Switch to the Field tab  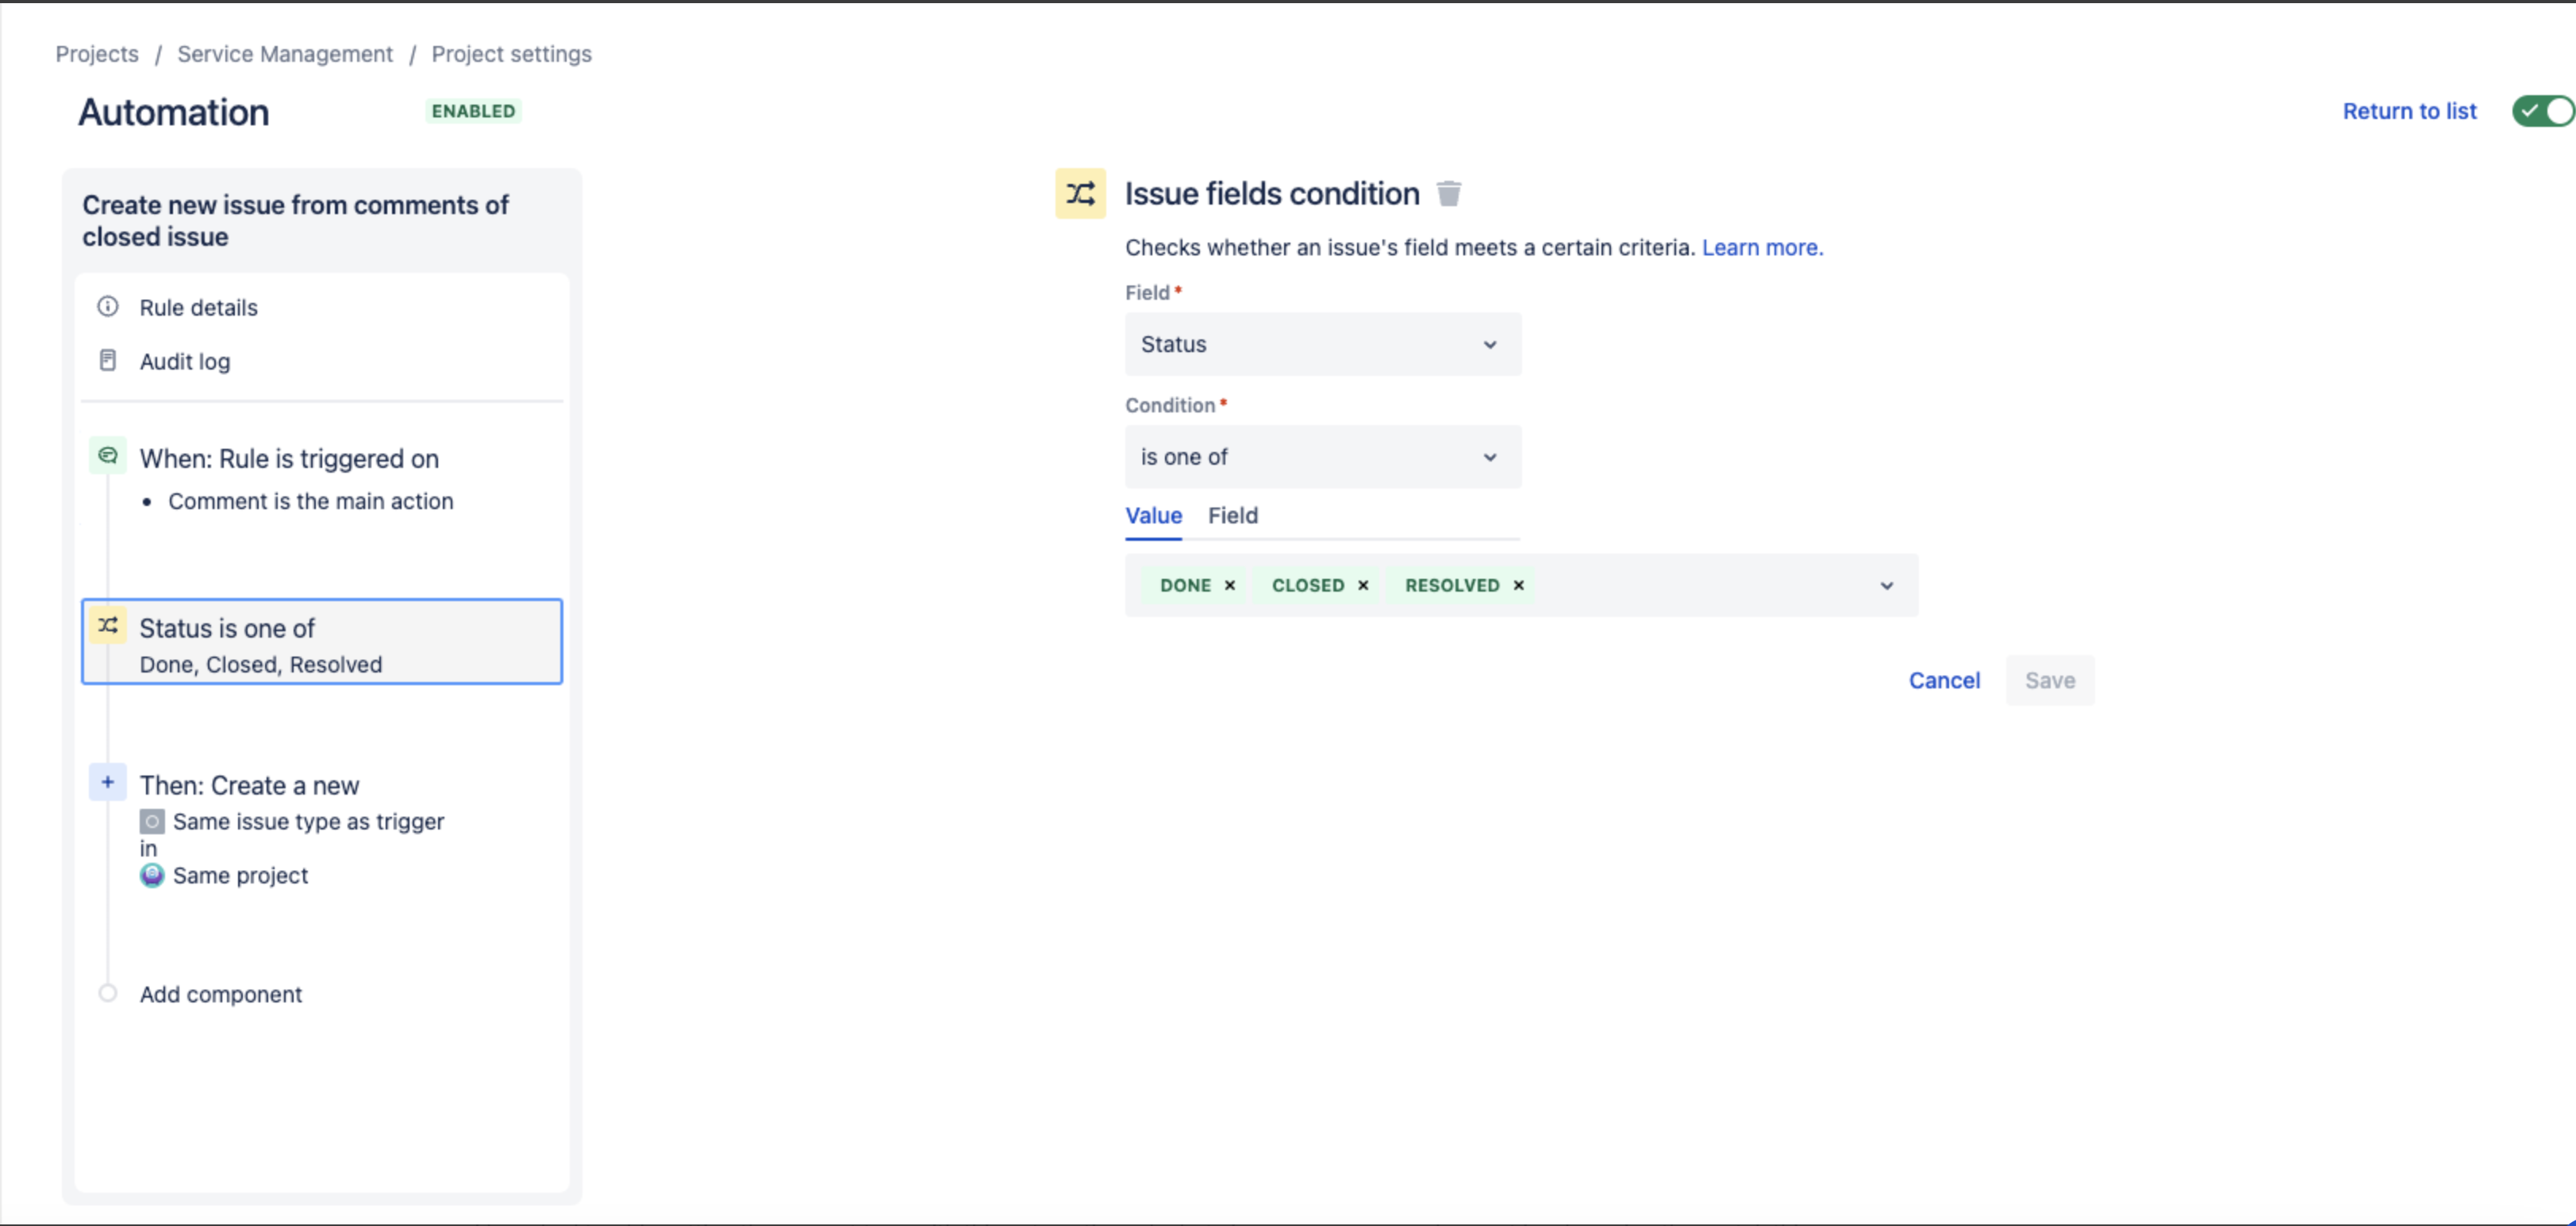pos(1232,515)
